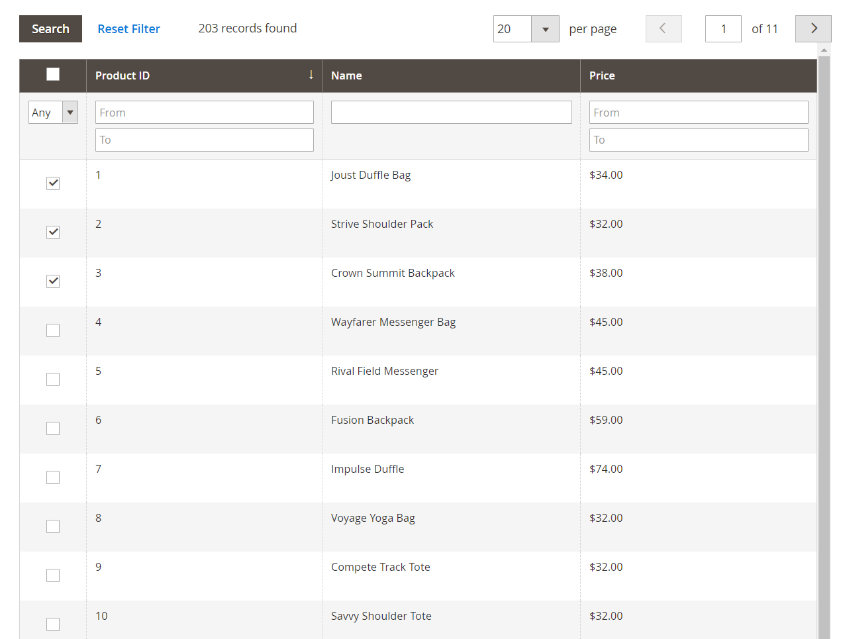This screenshot has width=843, height=639.
Task: Toggle the select-all checkbox in header
Action: coord(53,74)
